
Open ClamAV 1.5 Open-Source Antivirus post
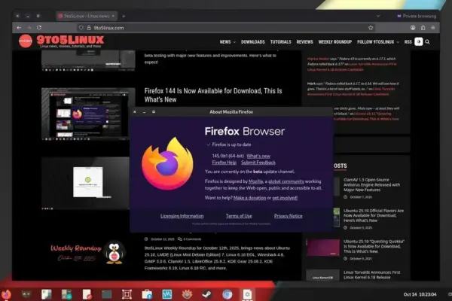coord(371,184)
